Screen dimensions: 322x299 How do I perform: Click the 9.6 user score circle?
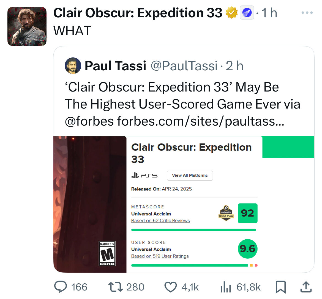click(247, 249)
